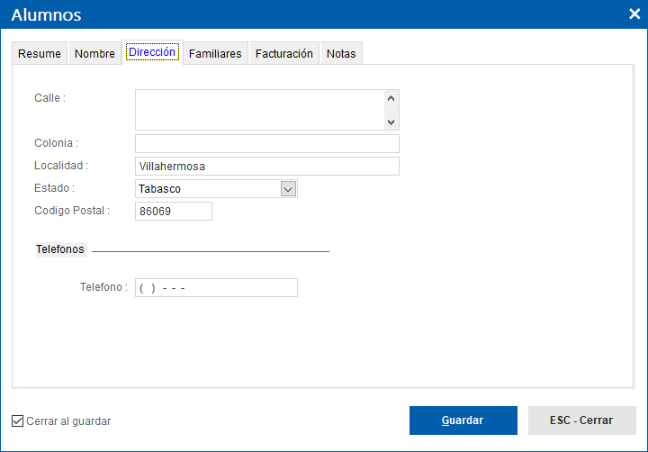The width and height of the screenshot is (648, 452).
Task: Toggle the Cerrar al guardar checkbox
Action: pyautogui.click(x=17, y=421)
